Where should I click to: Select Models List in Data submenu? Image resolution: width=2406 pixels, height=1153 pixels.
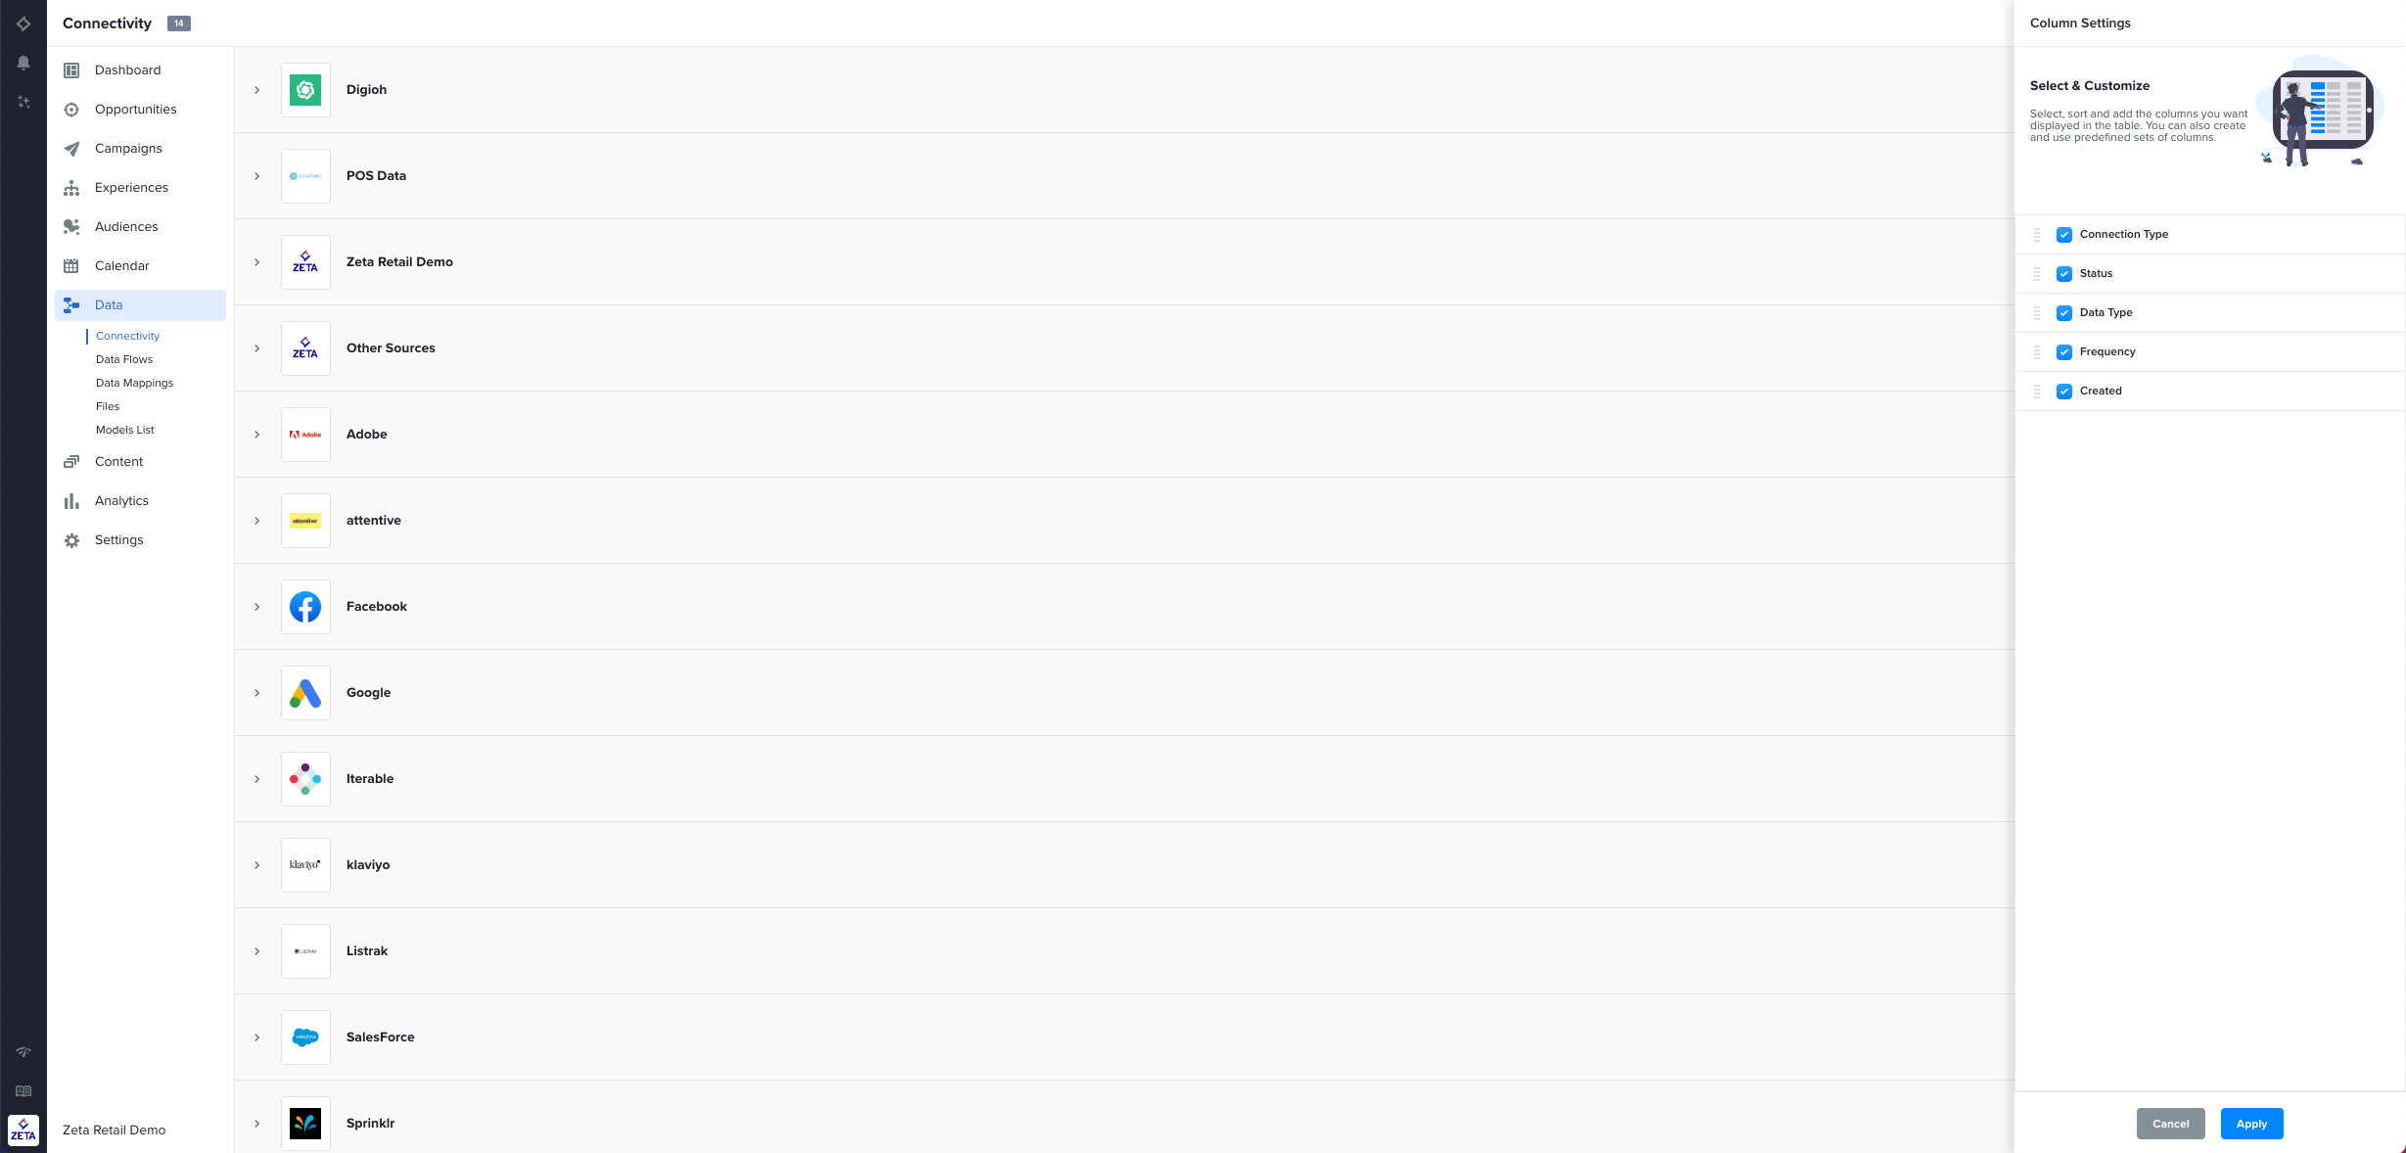pyautogui.click(x=125, y=430)
